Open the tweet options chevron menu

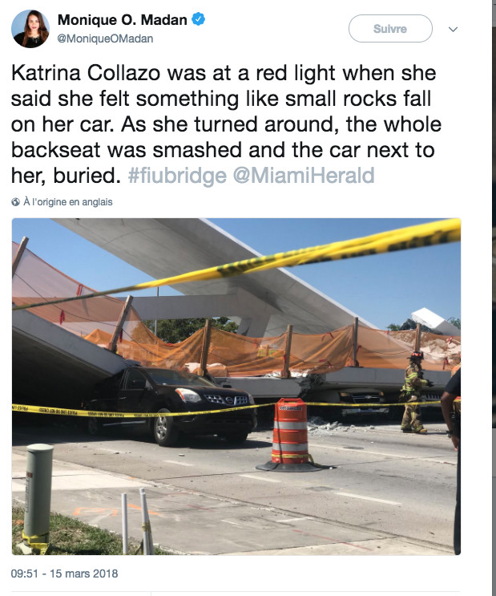pos(453,29)
